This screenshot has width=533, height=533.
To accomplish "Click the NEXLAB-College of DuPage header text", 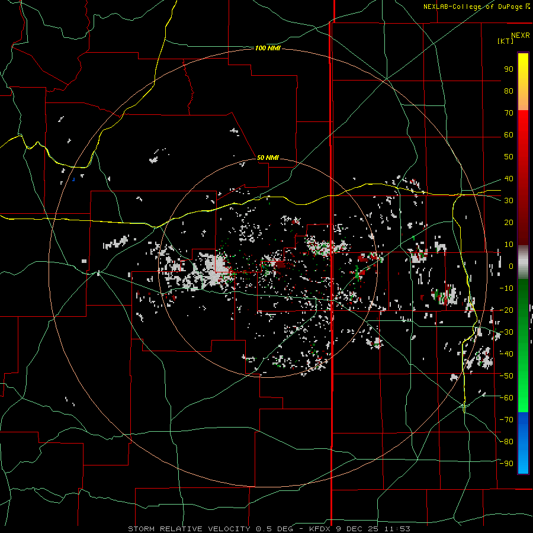I will (473, 7).
